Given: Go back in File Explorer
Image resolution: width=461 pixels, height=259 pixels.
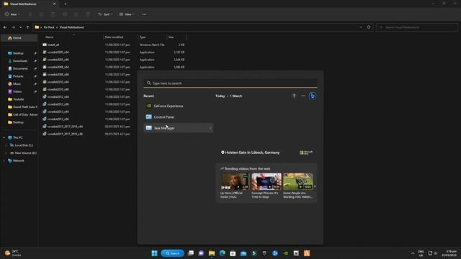Looking at the screenshot, I should (x=5, y=27).
